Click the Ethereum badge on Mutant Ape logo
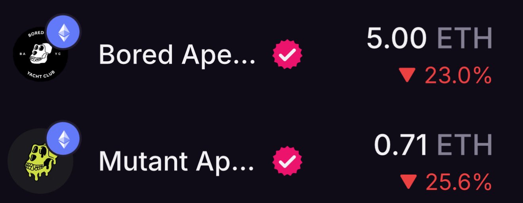This screenshot has width=523, height=203. tap(63, 138)
